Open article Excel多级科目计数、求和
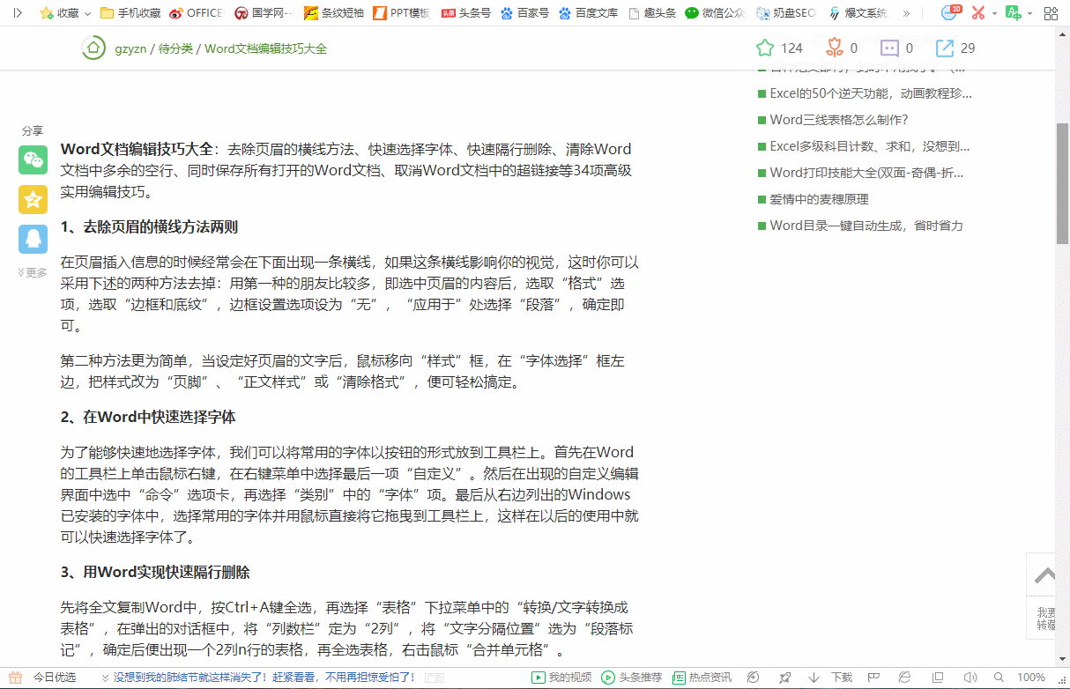This screenshot has width=1070, height=689. [869, 145]
